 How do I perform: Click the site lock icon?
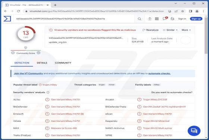(x=26, y=11)
